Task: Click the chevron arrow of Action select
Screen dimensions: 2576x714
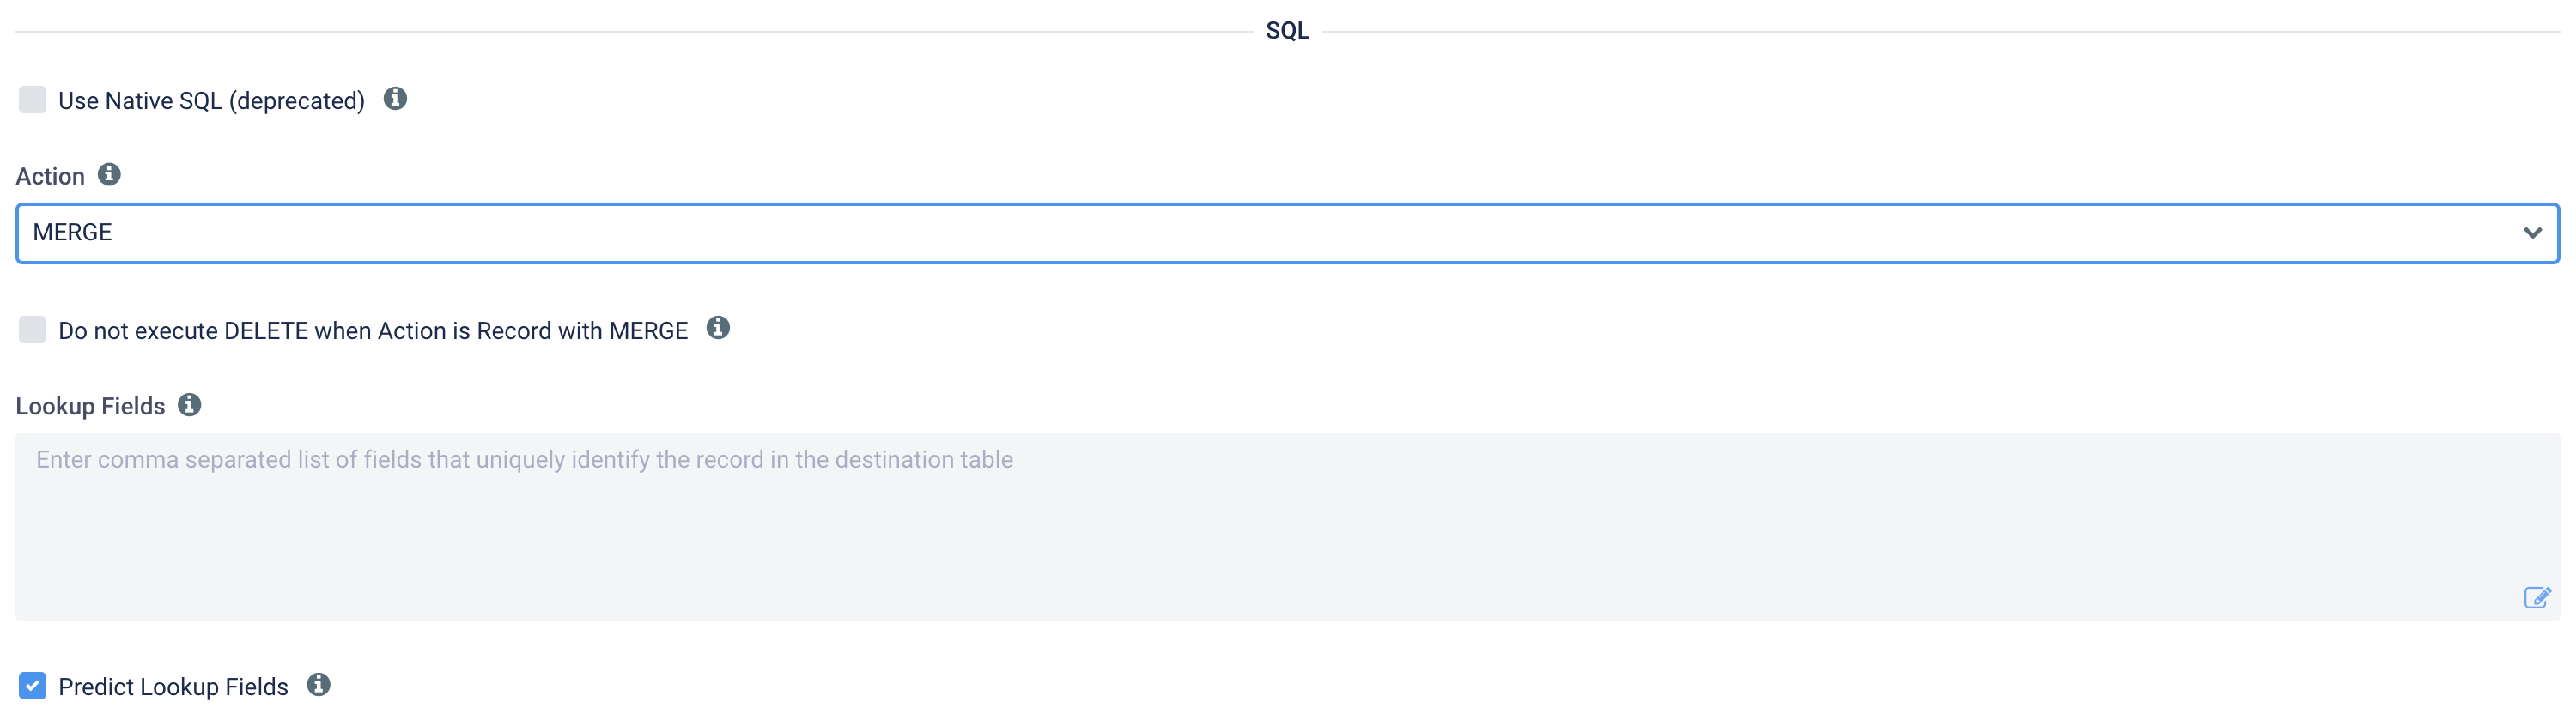Action: pos(2532,233)
